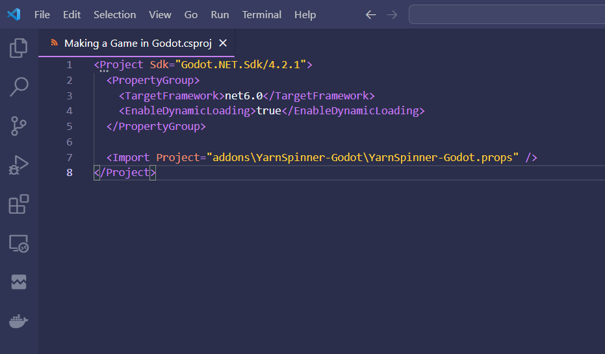
Task: Click the VS Code logo icon
Action: click(x=14, y=14)
